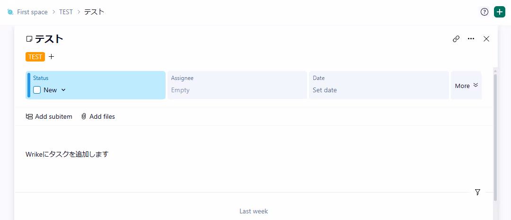The width and height of the screenshot is (511, 220).
Task: Click Set date in Date field
Action: point(325,90)
